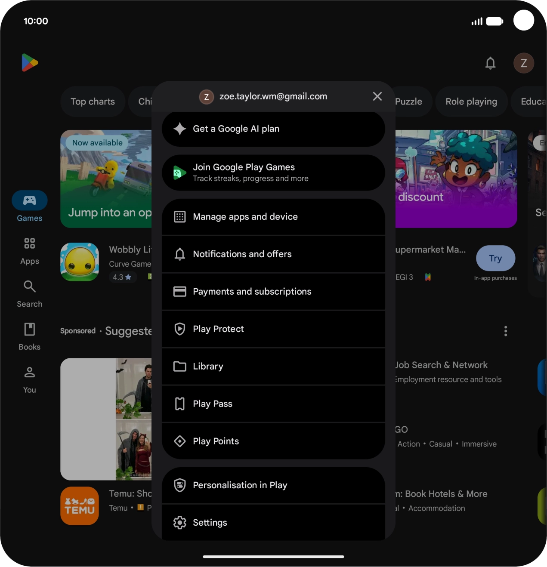Click the bottom home gesture bar
This screenshot has height=567, width=547.
(273, 557)
